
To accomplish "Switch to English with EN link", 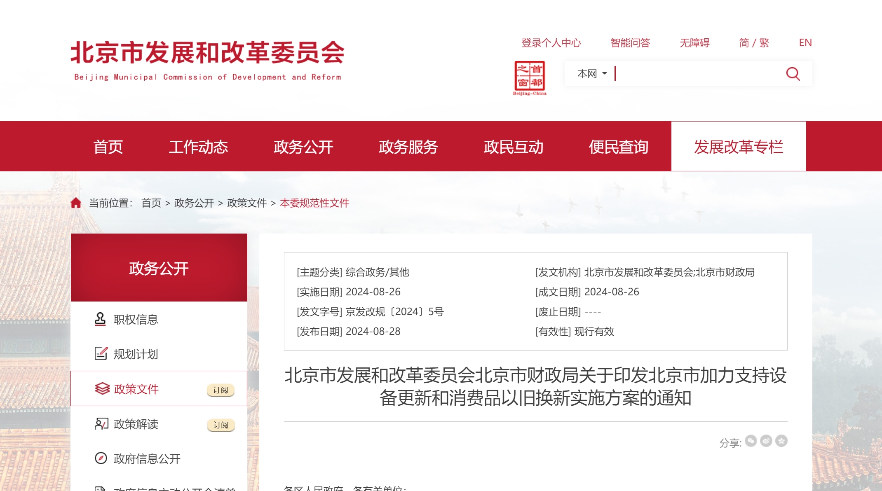I will click(x=805, y=43).
